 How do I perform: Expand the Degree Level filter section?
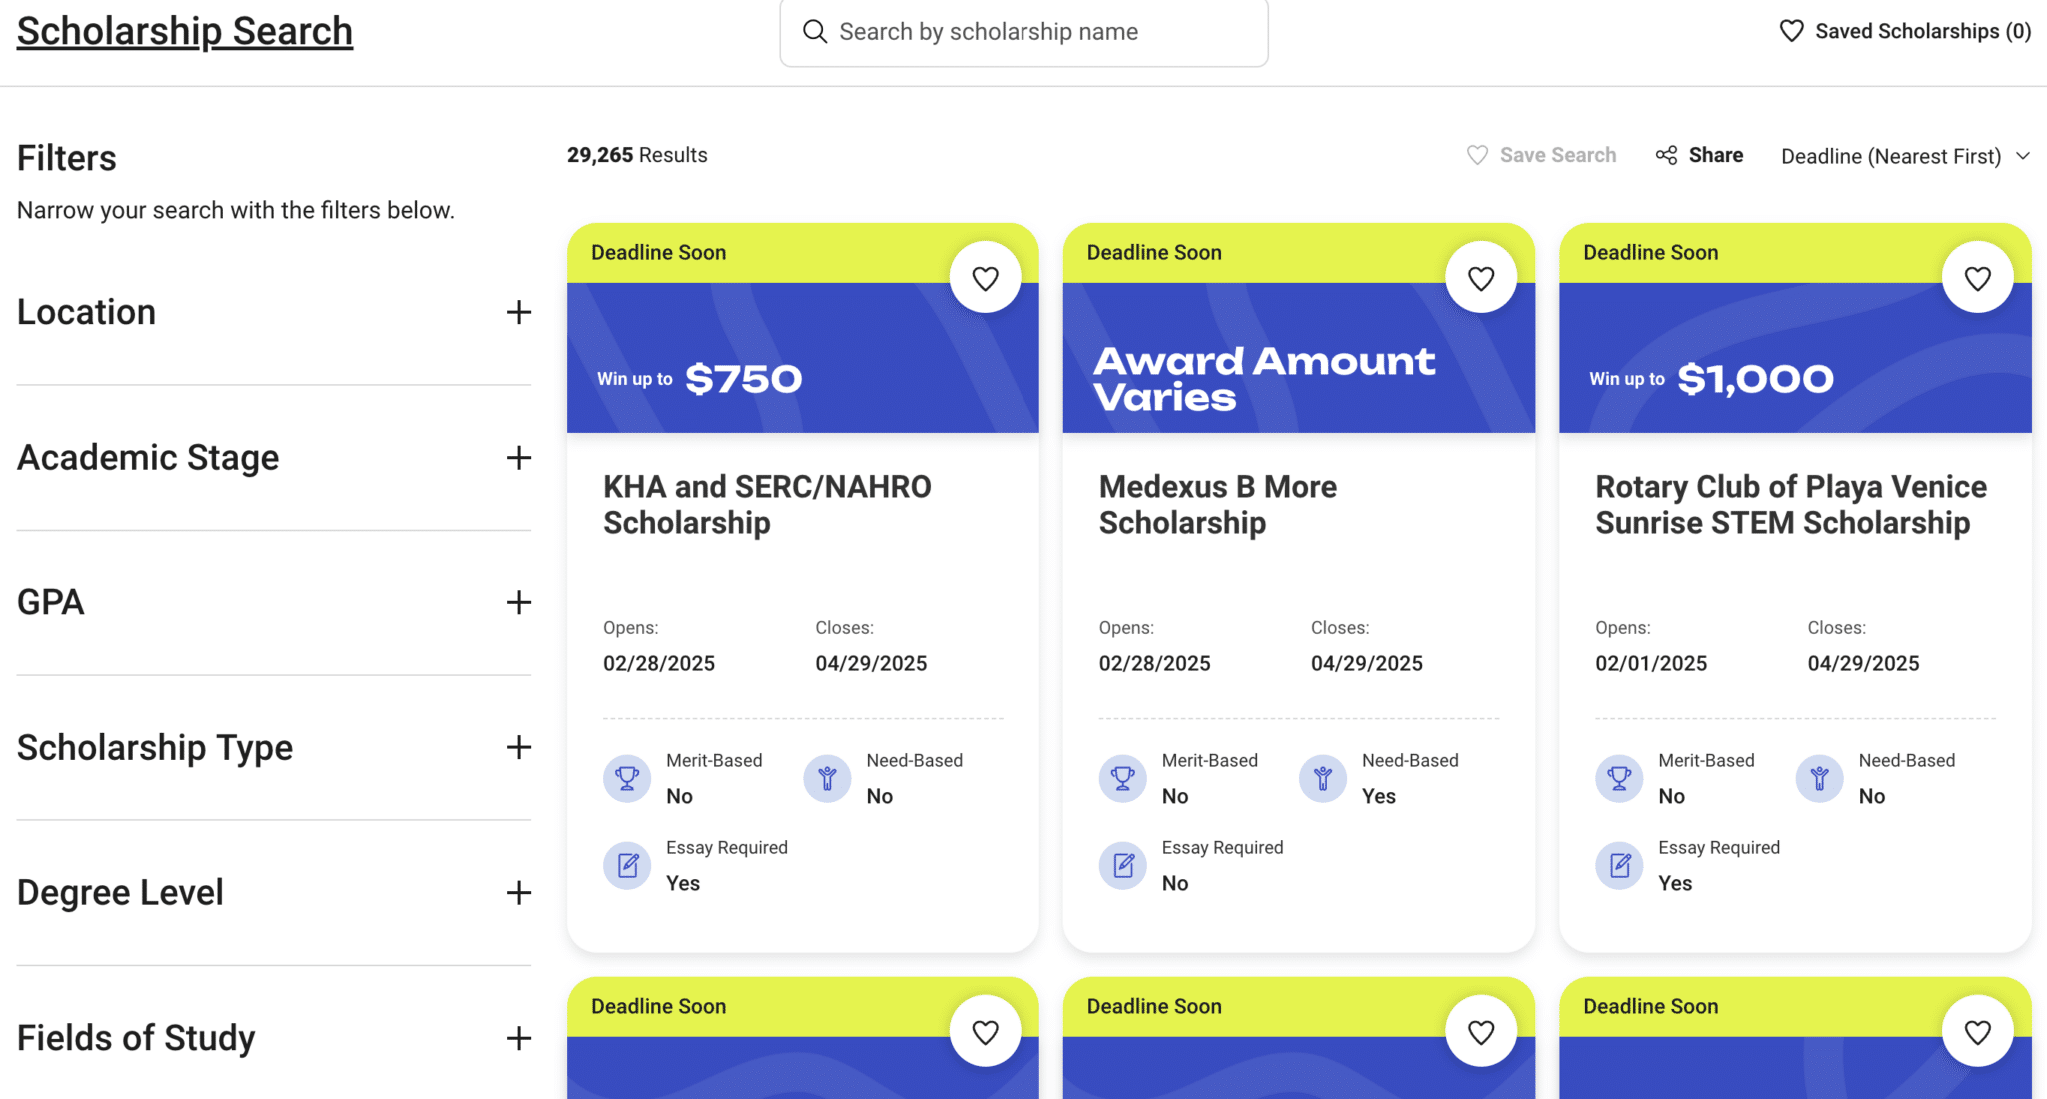click(x=519, y=893)
